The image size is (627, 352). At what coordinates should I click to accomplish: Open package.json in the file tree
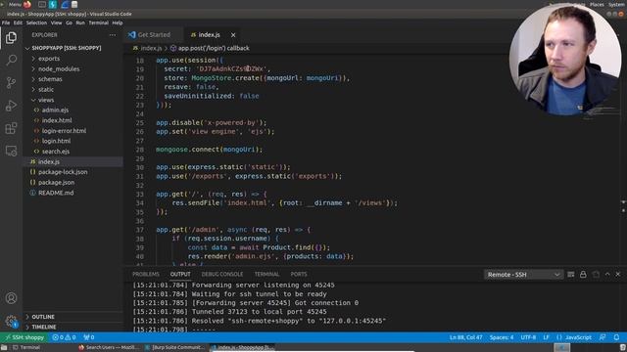(x=56, y=183)
